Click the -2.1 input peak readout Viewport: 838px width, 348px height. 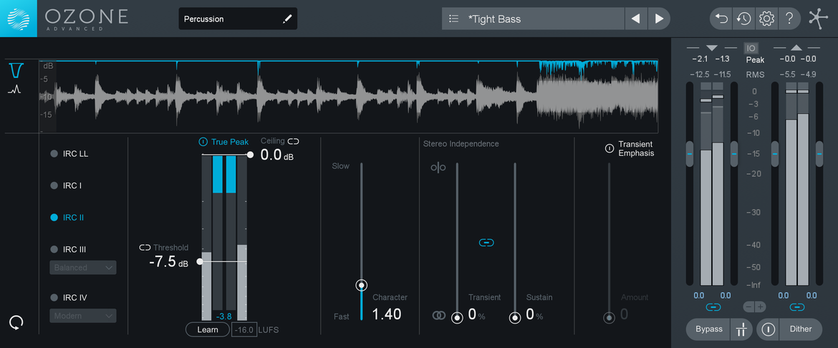pos(700,59)
